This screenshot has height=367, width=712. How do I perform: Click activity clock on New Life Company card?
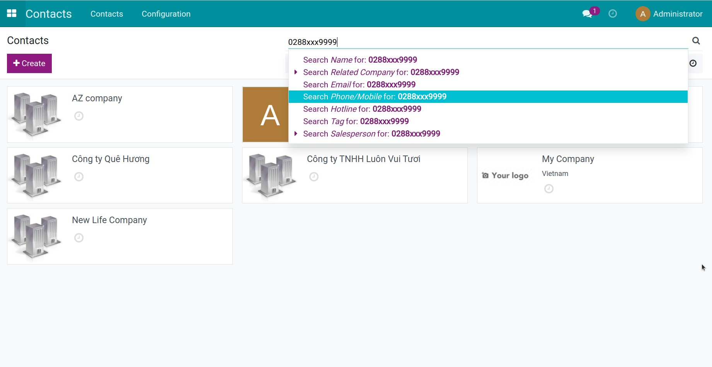click(79, 238)
